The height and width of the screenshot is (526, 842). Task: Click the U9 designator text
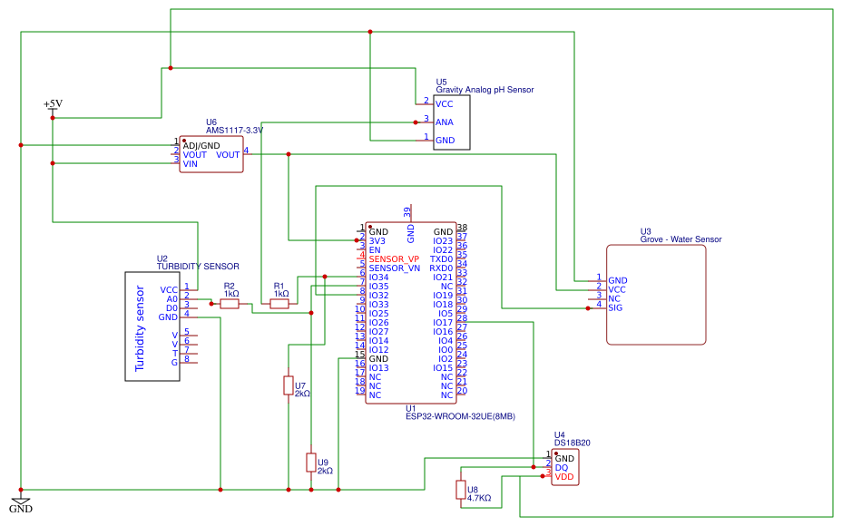[x=323, y=463]
